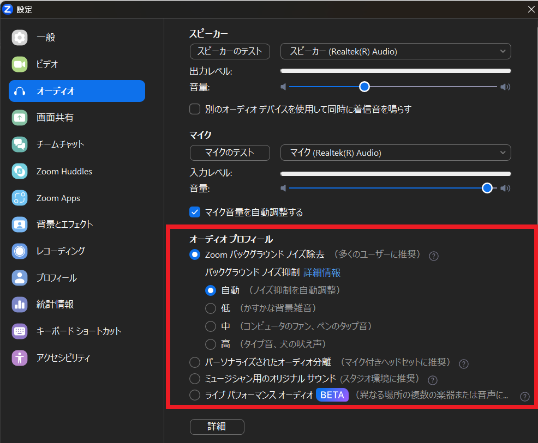Open speaker device dropdown (Realtek Audio)
Screen dimensions: 538x443
396,51
